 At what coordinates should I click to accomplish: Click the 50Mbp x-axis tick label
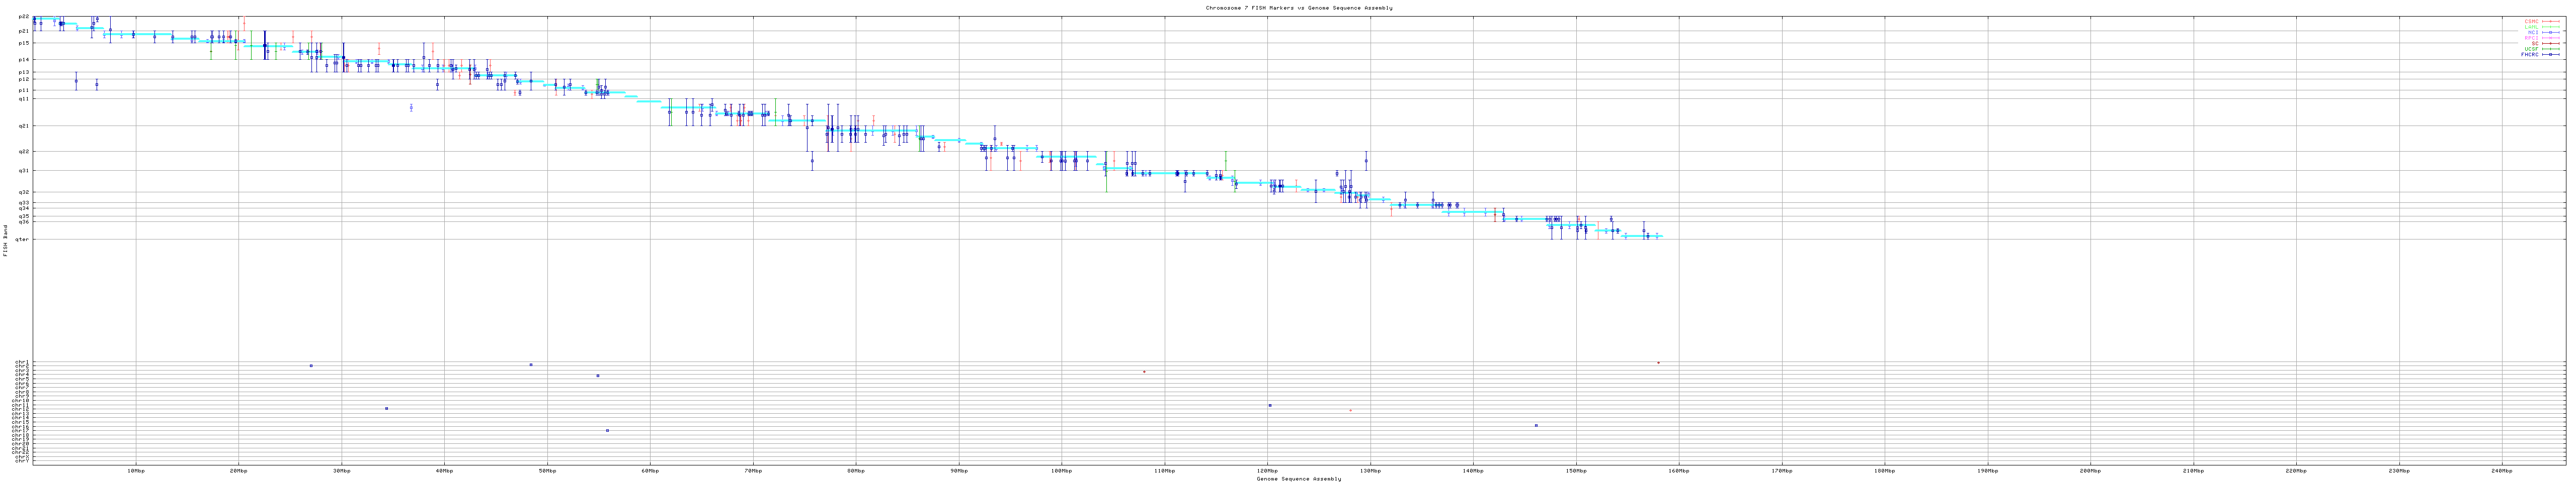click(547, 470)
